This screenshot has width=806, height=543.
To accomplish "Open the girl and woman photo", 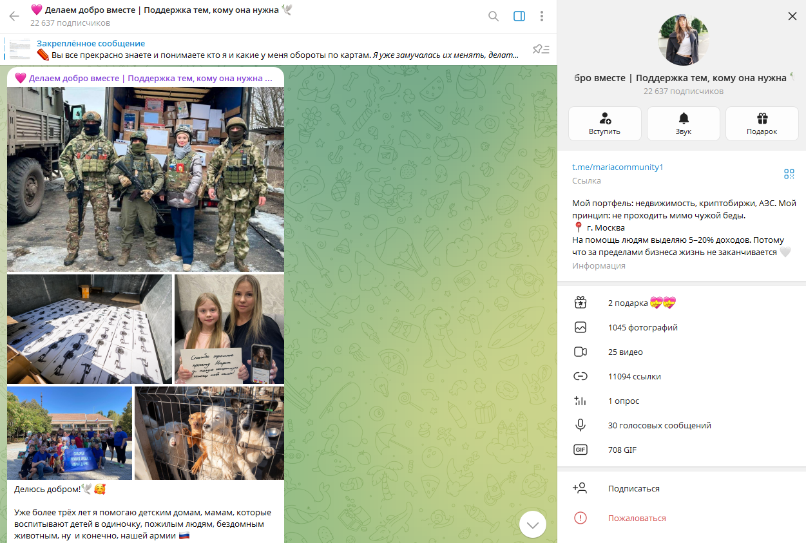I will (229, 329).
